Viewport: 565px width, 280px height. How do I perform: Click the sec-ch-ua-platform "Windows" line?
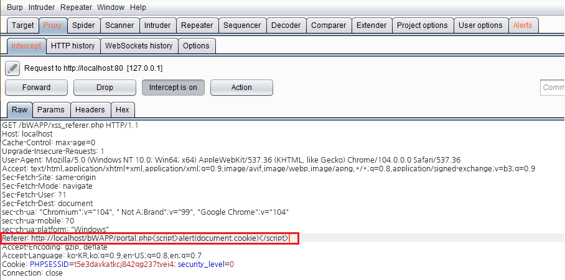[x=55, y=229]
